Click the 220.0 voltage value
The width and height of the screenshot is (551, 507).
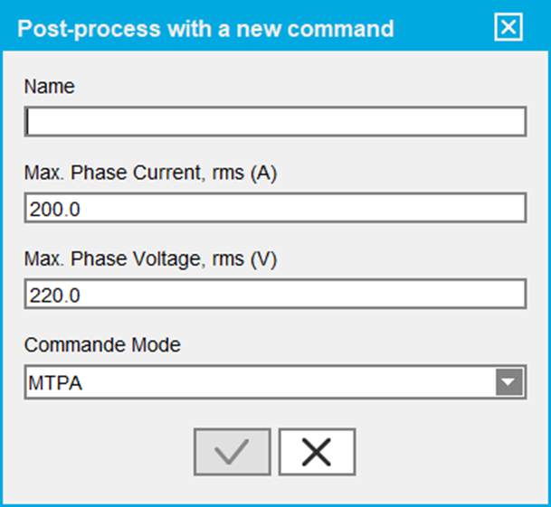55,295
